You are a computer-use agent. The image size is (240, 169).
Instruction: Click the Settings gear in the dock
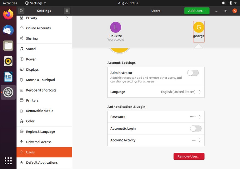pos(8,92)
